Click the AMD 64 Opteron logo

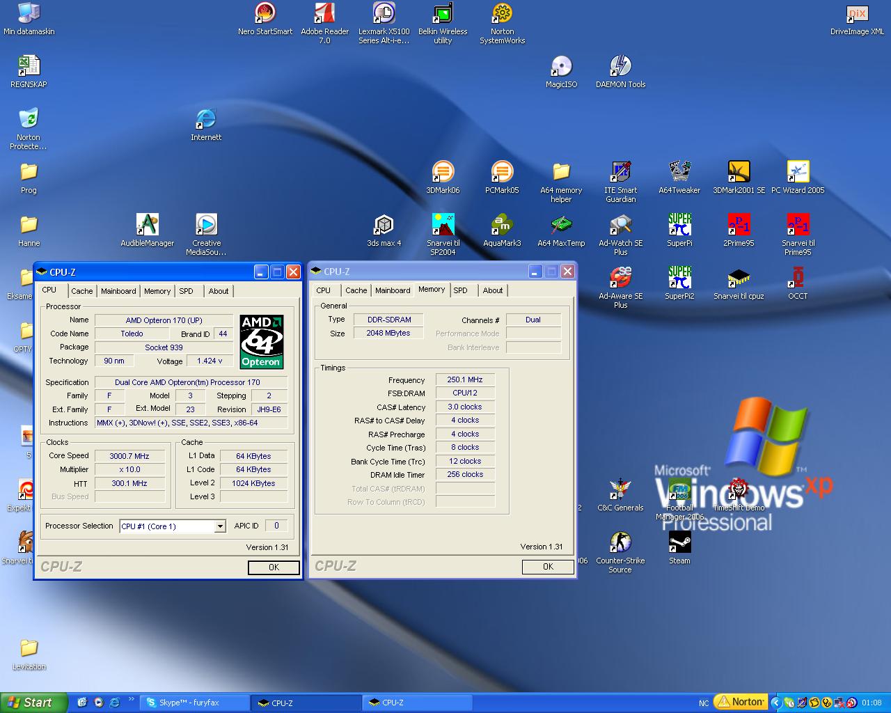pos(262,342)
